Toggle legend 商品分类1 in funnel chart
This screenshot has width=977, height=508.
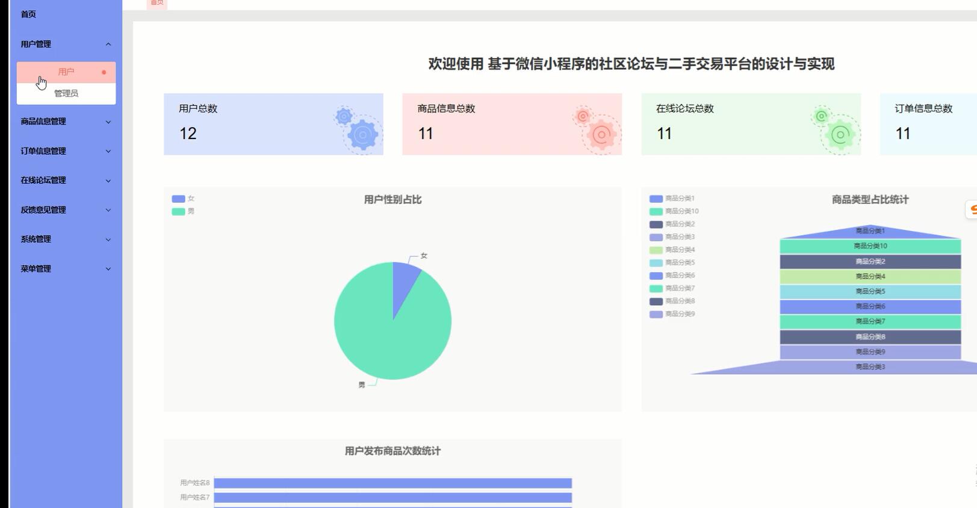pos(672,199)
